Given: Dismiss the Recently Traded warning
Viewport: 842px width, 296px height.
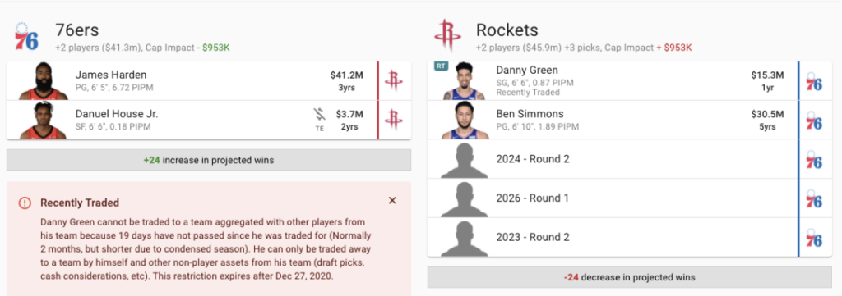Looking at the screenshot, I should [392, 200].
